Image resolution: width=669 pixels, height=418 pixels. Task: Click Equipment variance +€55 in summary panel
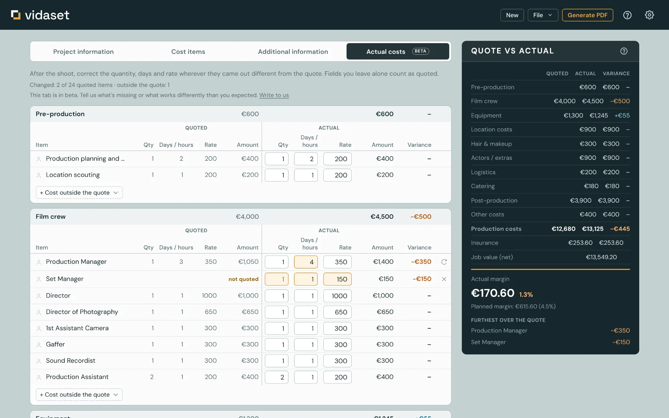[x=622, y=115]
